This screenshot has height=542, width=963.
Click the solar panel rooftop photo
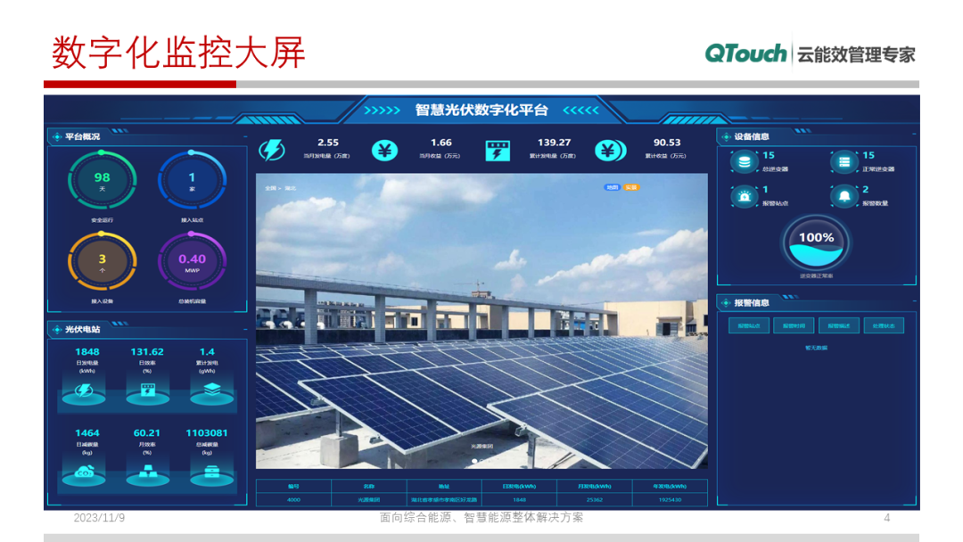481,321
